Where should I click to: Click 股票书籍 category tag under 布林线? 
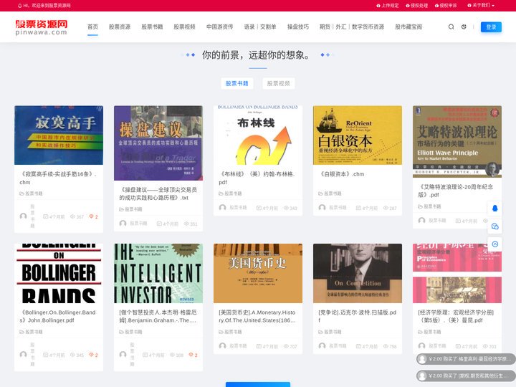pos(230,193)
